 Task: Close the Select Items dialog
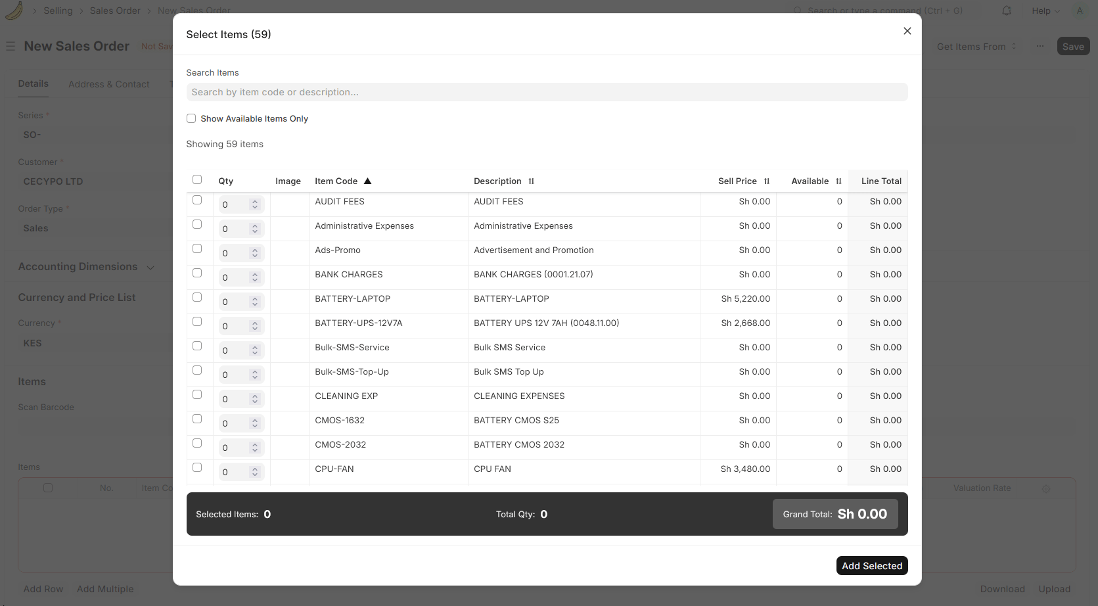point(907,31)
